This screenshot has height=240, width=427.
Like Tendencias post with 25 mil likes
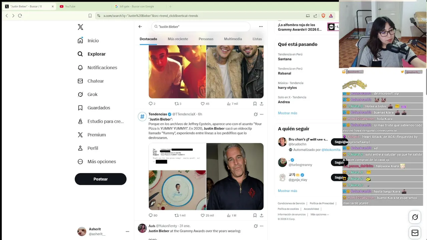(207, 215)
